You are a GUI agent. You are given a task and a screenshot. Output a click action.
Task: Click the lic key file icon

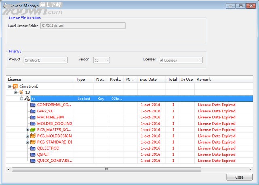coord(27,99)
